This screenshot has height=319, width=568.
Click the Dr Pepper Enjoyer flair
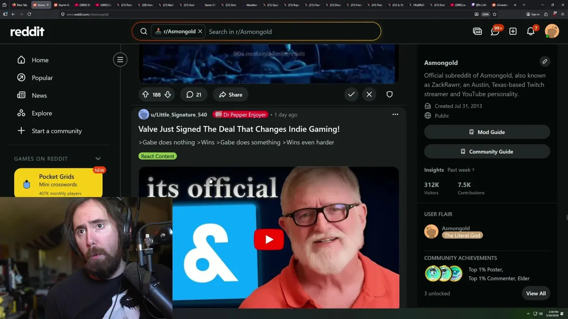coord(240,115)
